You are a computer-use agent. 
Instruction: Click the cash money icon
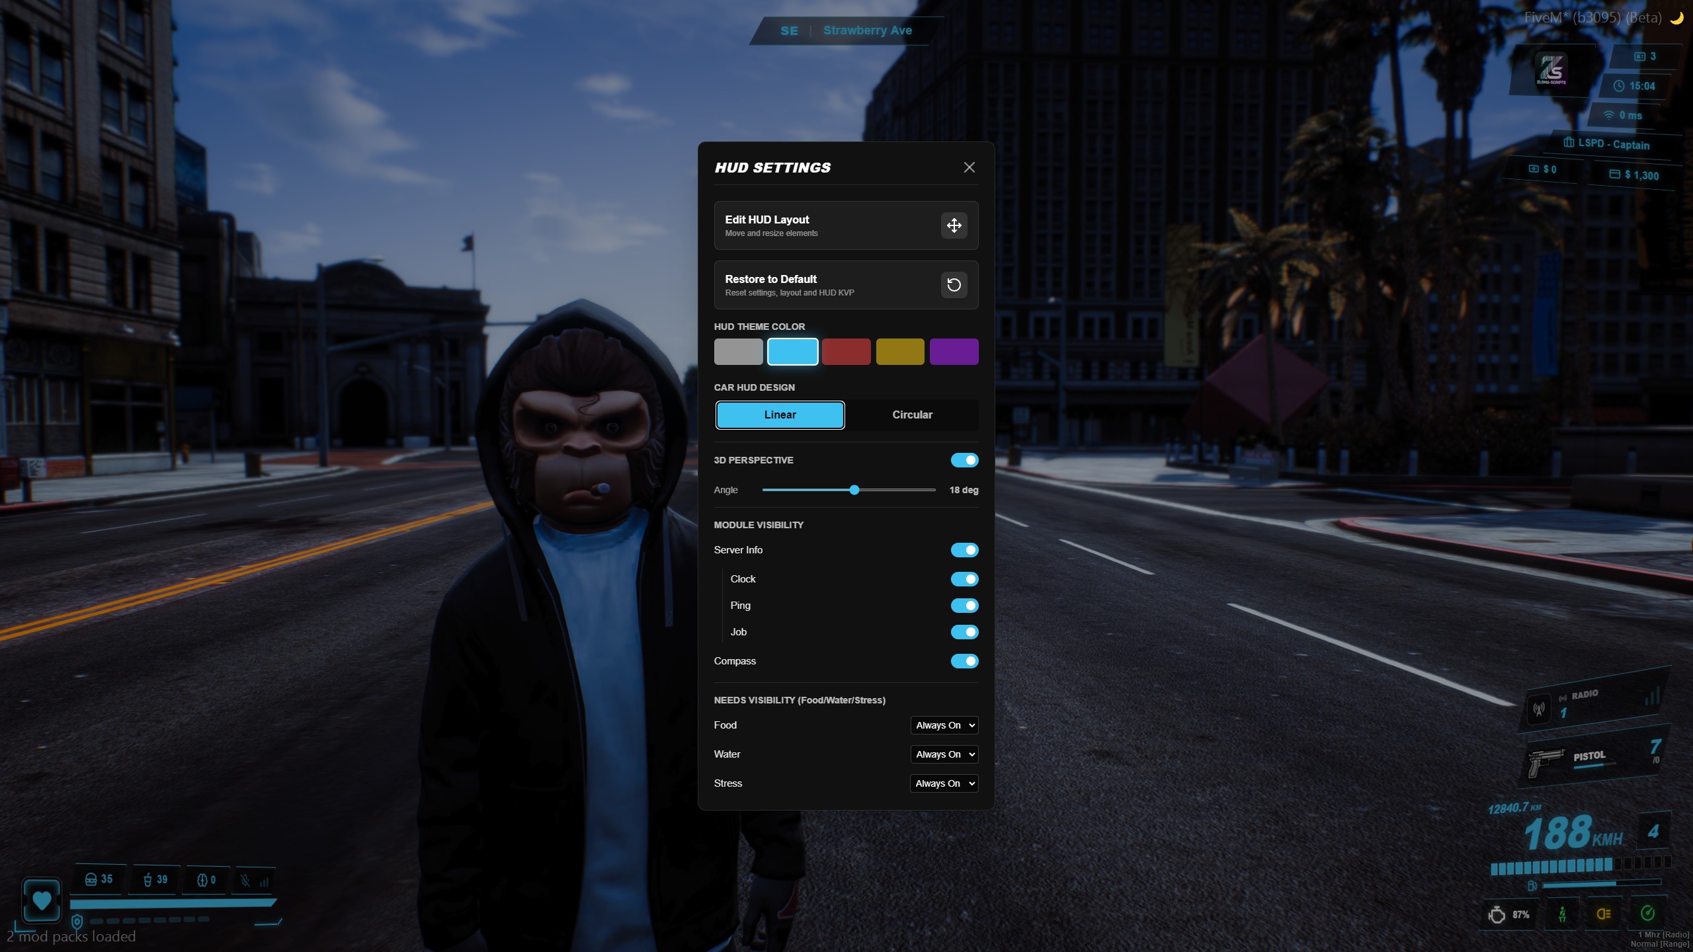tap(1534, 169)
